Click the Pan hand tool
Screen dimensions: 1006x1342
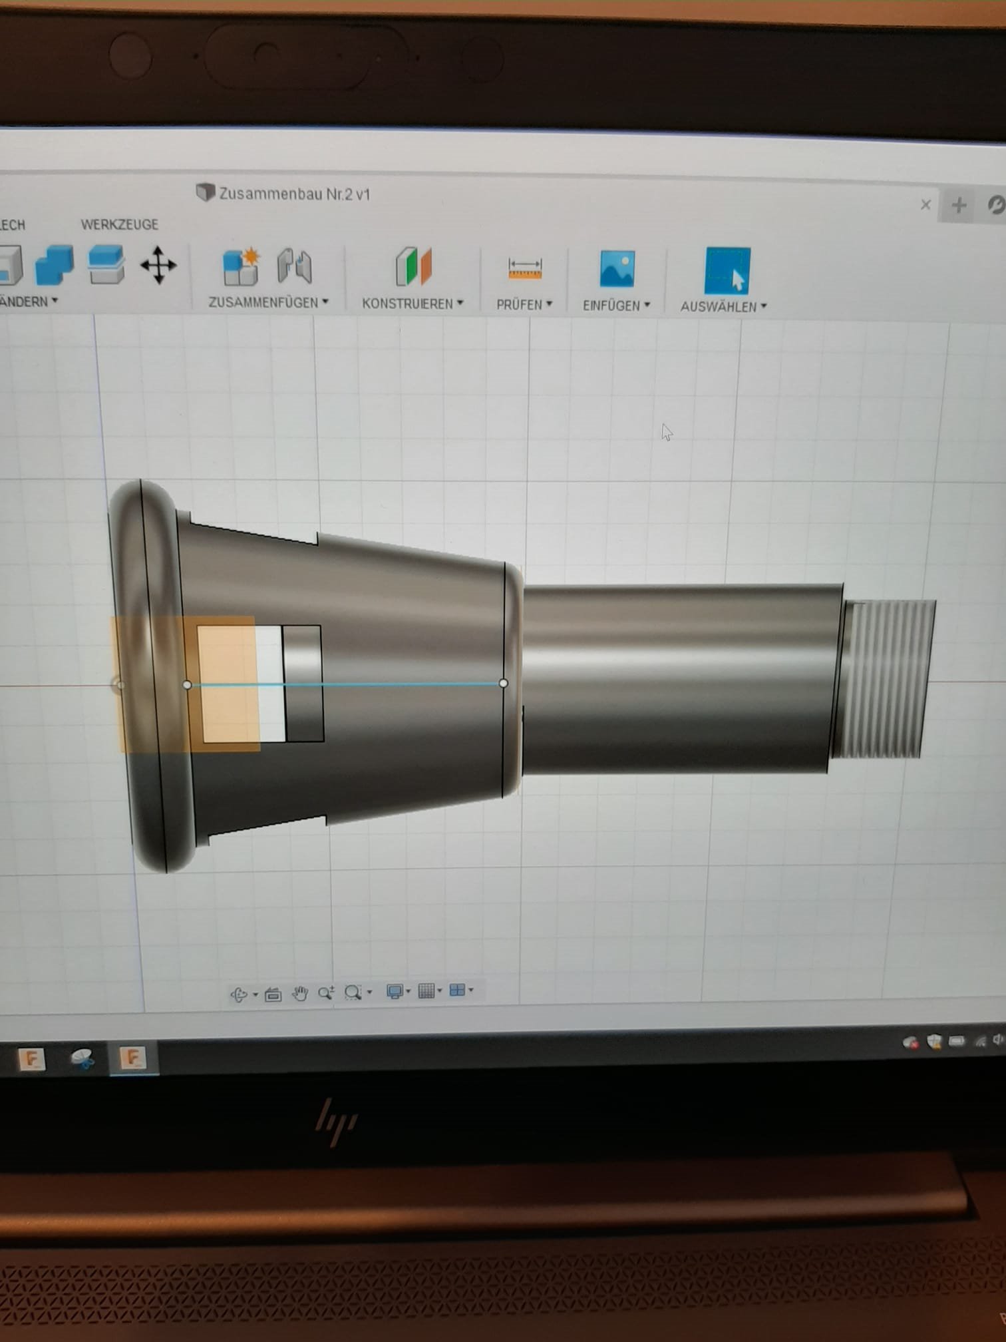300,994
